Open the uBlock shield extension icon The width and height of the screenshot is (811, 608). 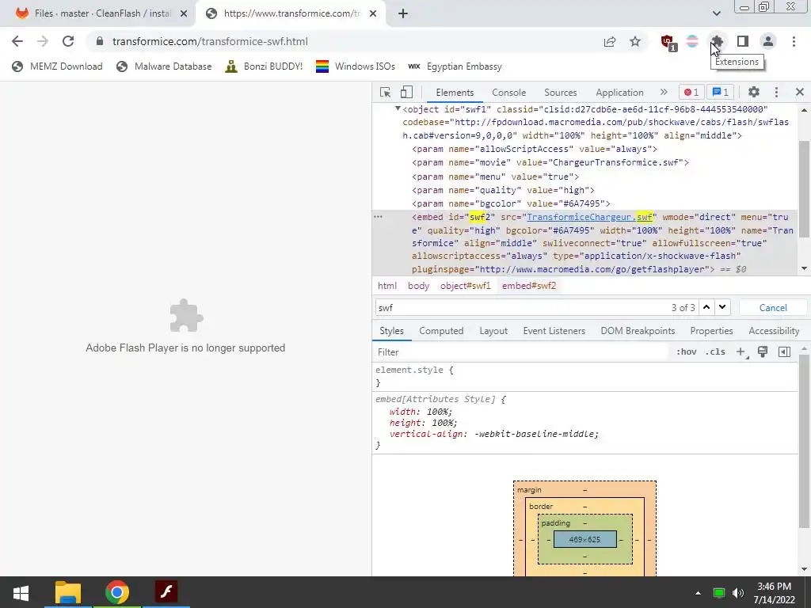[668, 42]
